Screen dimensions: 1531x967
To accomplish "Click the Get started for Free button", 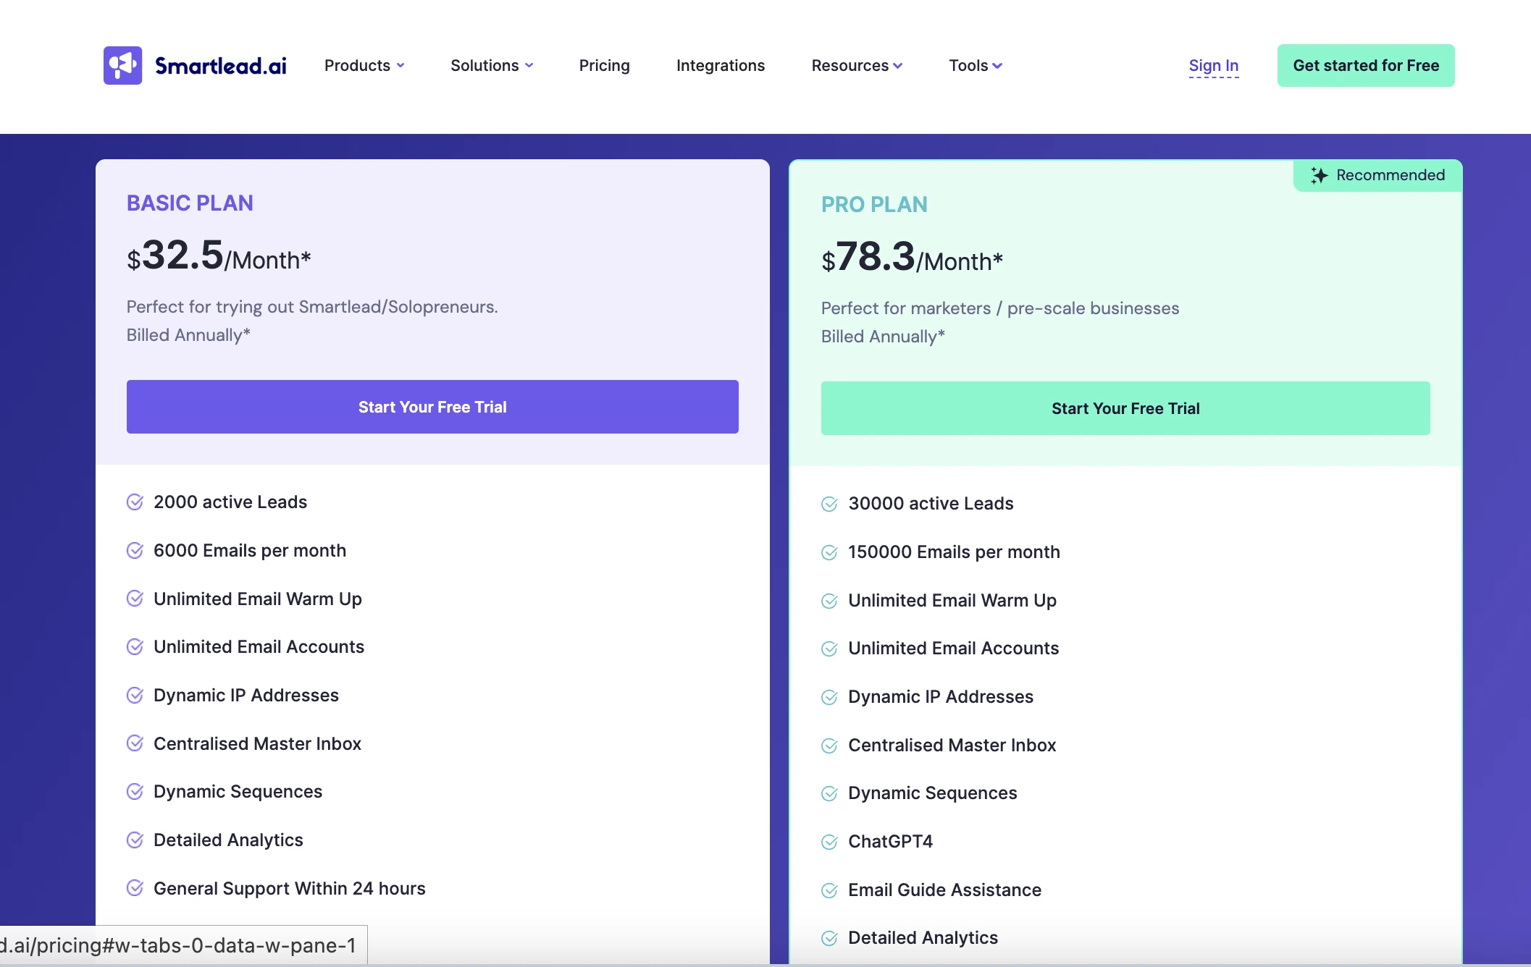I will click(x=1366, y=65).
